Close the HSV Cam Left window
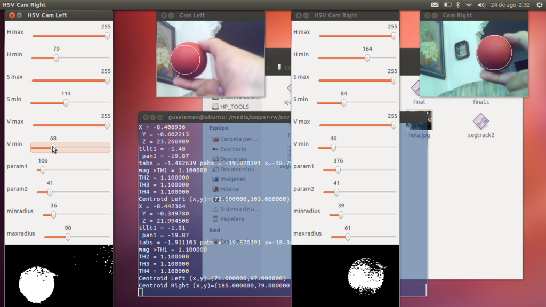The width and height of the screenshot is (546, 307). click(x=12, y=15)
